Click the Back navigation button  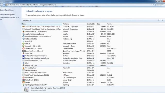(2, 5)
